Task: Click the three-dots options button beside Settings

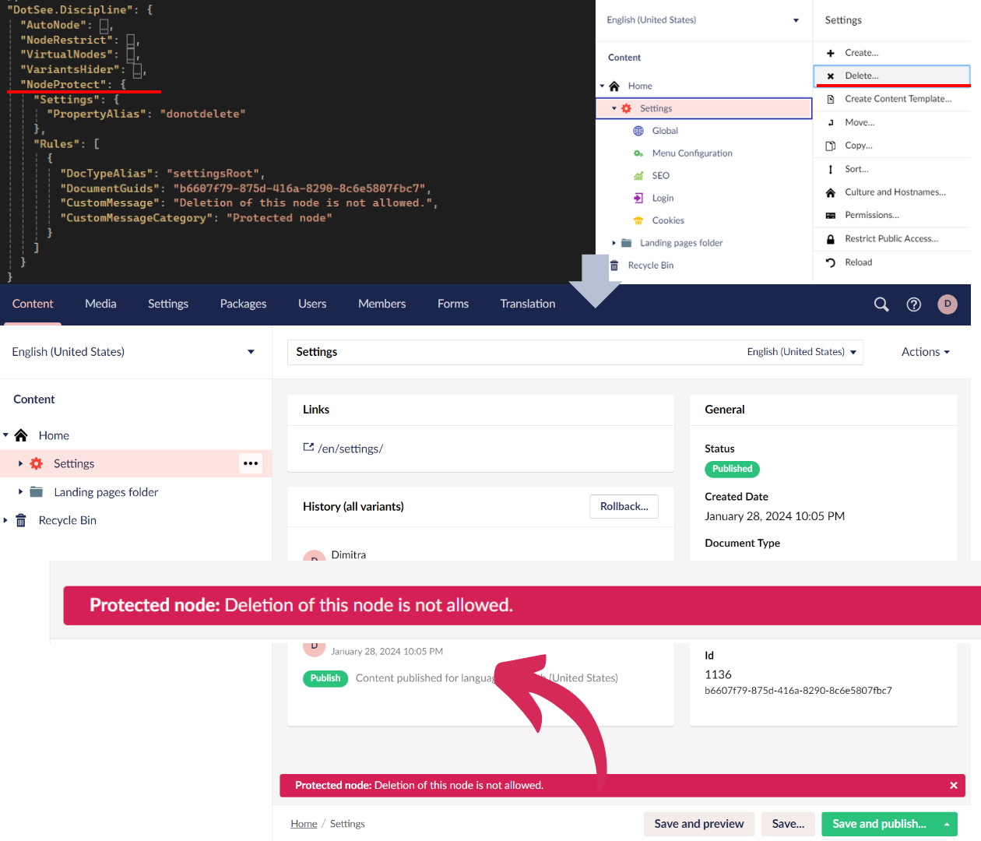Action: click(x=250, y=463)
